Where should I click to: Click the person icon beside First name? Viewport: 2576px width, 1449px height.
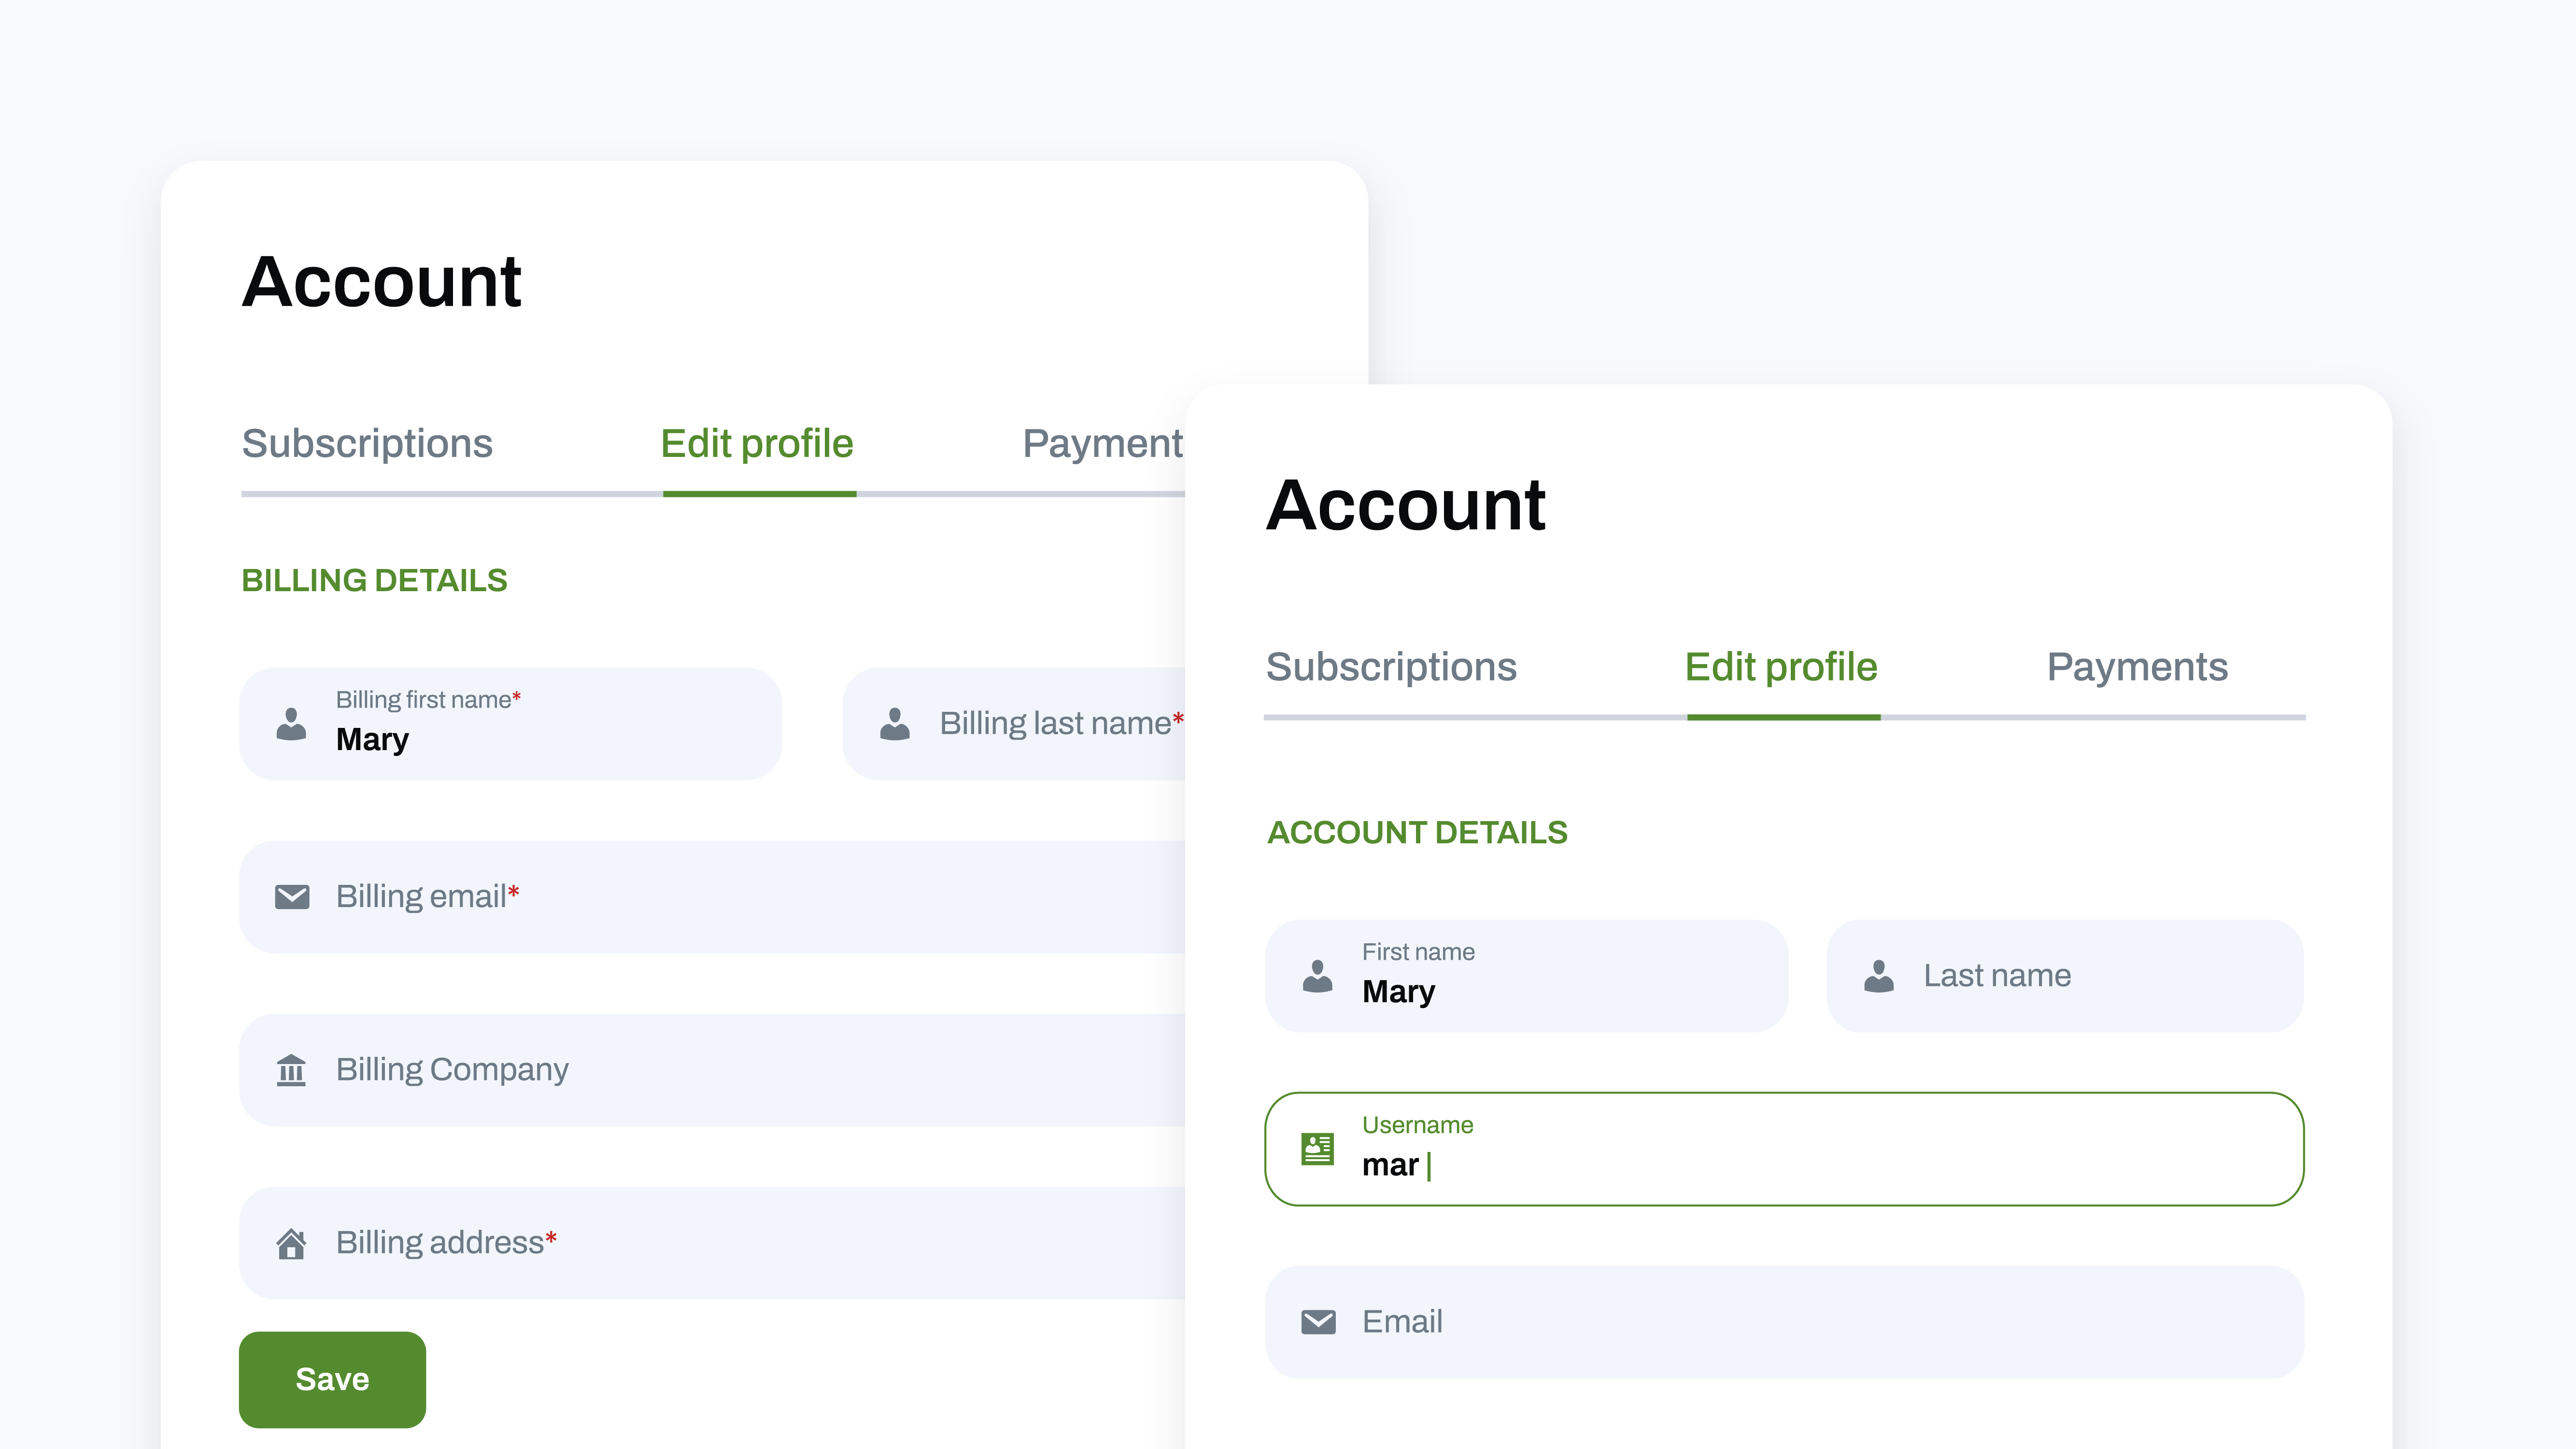(x=1318, y=976)
